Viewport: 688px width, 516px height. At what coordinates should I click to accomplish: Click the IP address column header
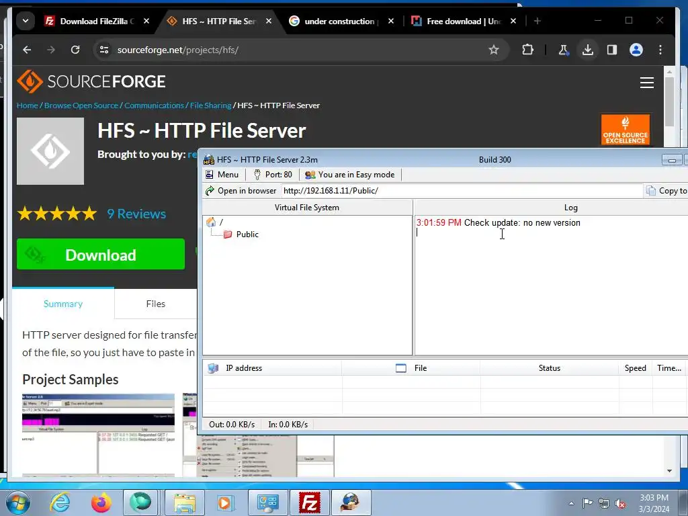click(x=272, y=368)
